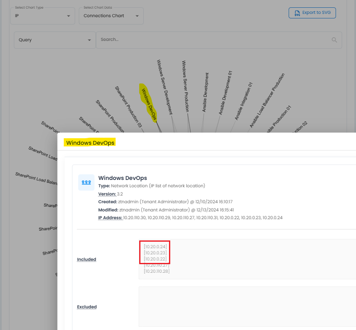Screen dimensions: 356x330
Task: Open the Select Chart Type dropdown
Action: pyautogui.click(x=43, y=16)
